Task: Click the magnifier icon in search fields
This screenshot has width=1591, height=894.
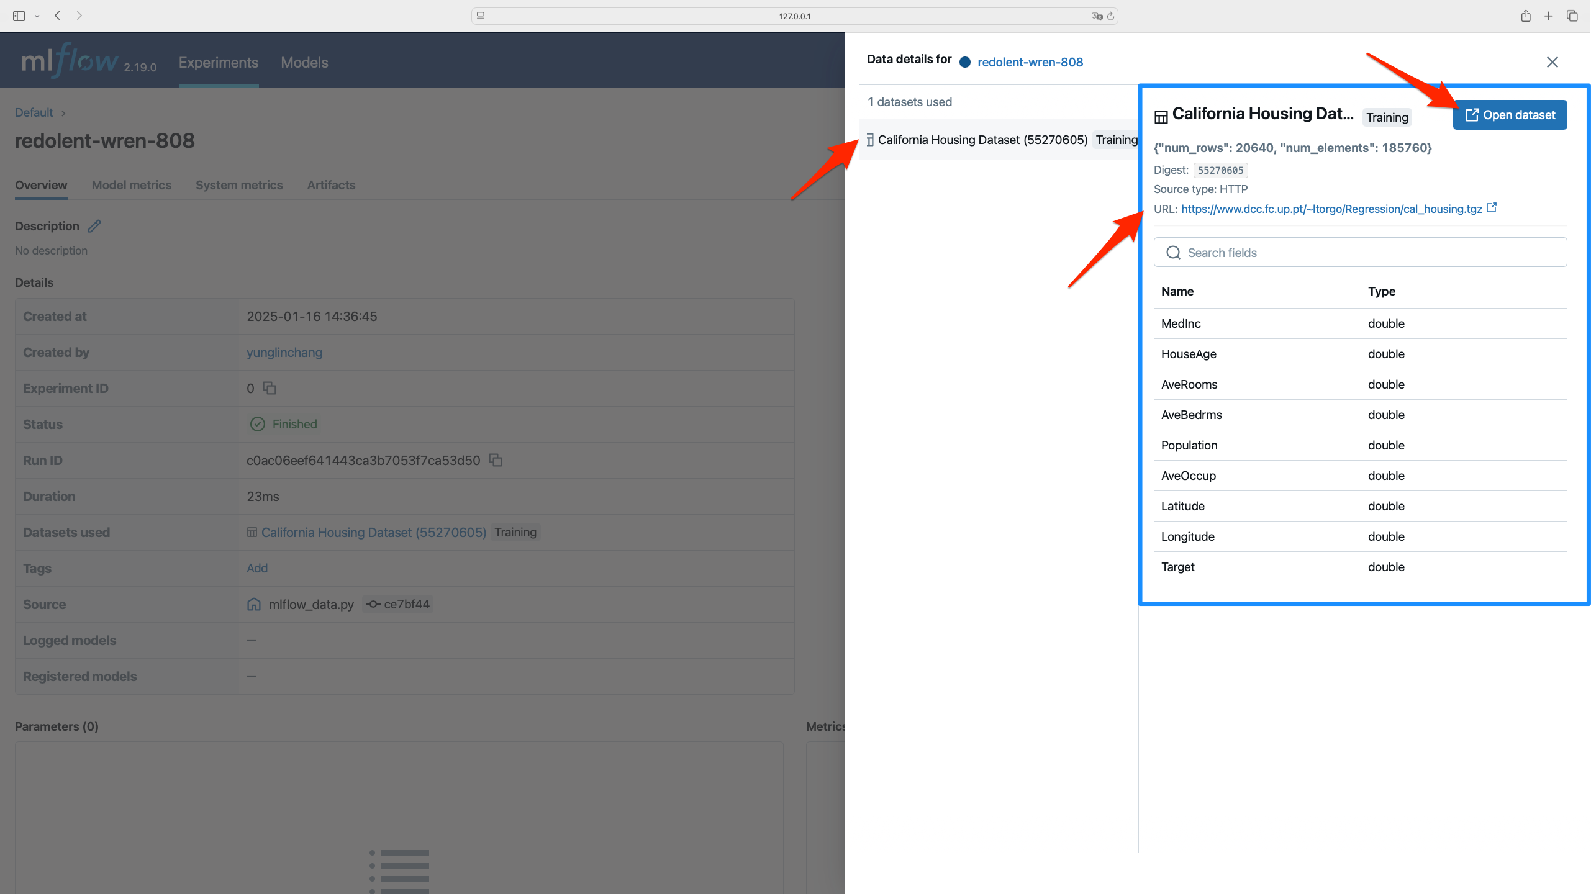Action: point(1173,253)
